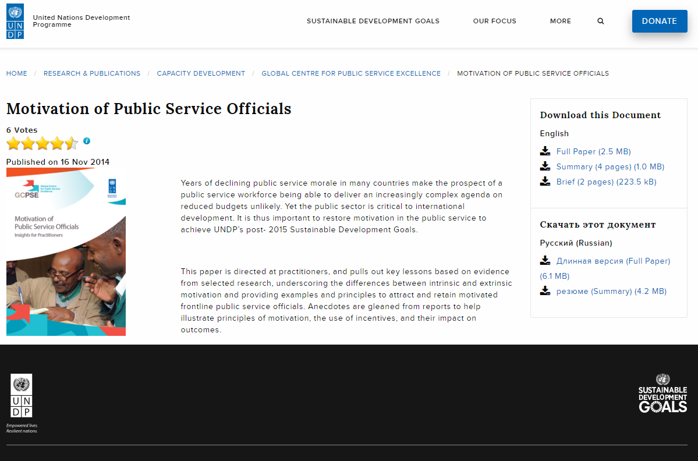The height and width of the screenshot is (461, 698).
Task: Click the download icon beside резюме (Summary)
Action: click(x=545, y=290)
